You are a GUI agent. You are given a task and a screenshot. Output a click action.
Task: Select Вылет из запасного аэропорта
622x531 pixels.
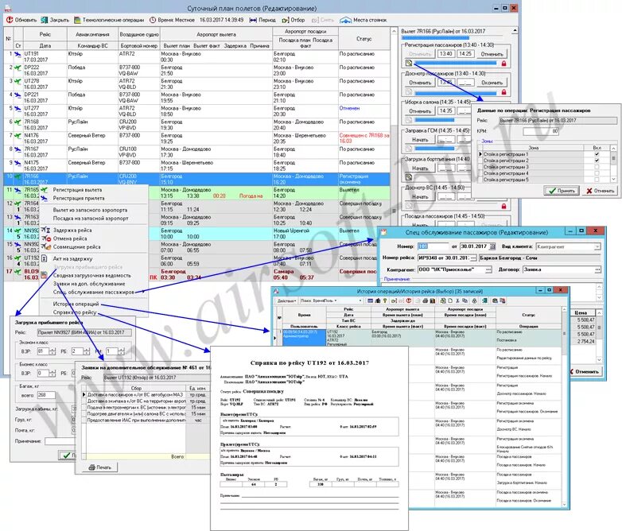90,210
